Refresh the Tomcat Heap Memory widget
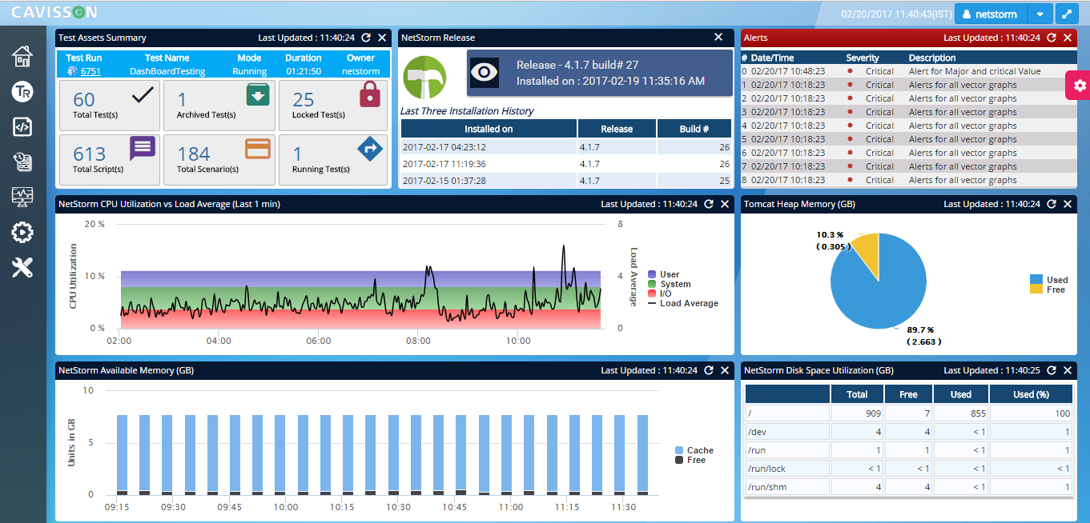 (1052, 204)
